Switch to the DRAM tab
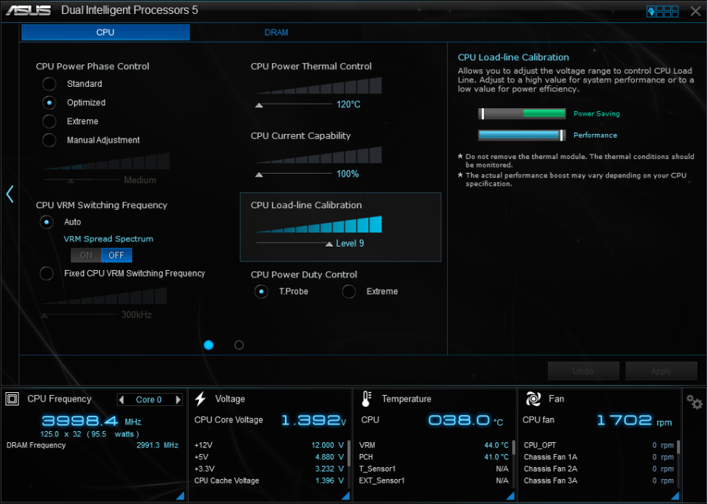 276,32
